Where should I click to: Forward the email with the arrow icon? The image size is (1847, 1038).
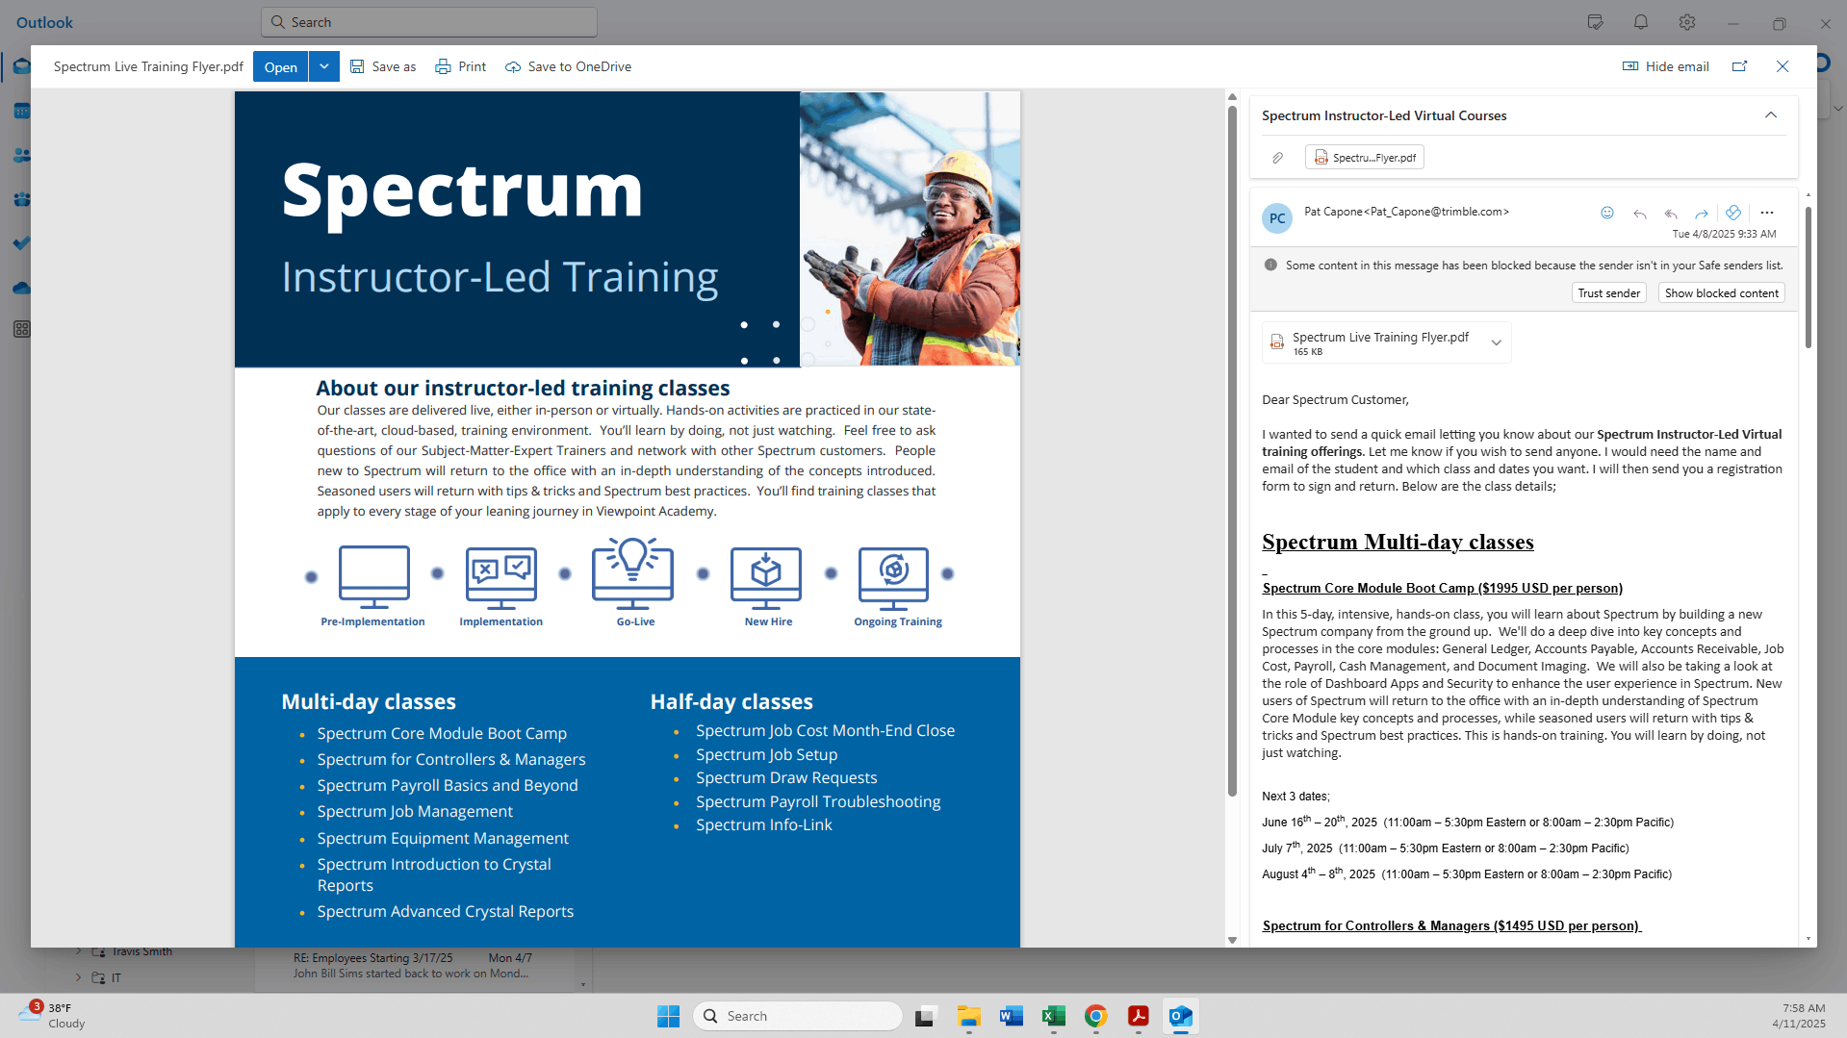click(x=1702, y=213)
